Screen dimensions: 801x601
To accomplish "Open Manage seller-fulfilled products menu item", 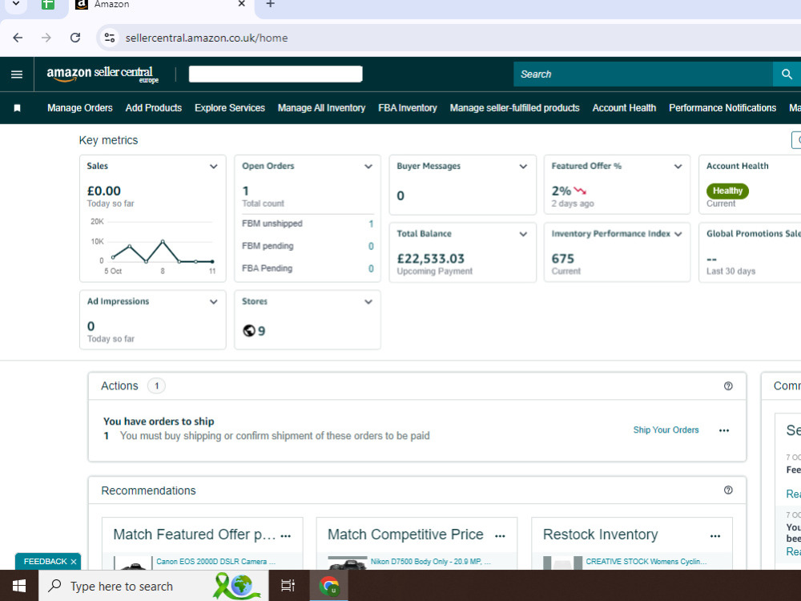I will click(514, 108).
